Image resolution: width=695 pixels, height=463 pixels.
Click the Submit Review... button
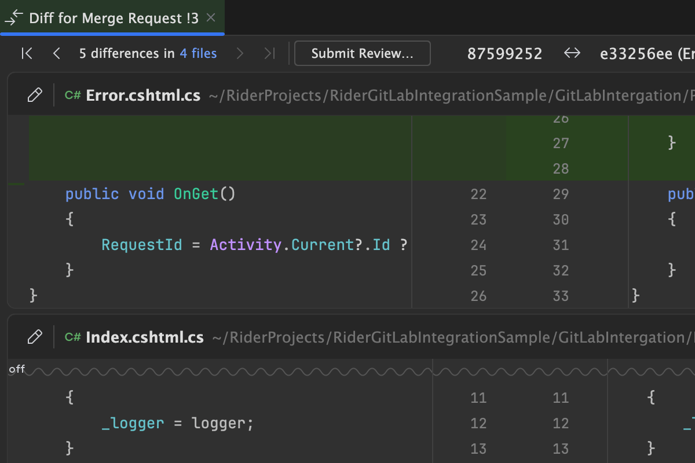click(362, 53)
